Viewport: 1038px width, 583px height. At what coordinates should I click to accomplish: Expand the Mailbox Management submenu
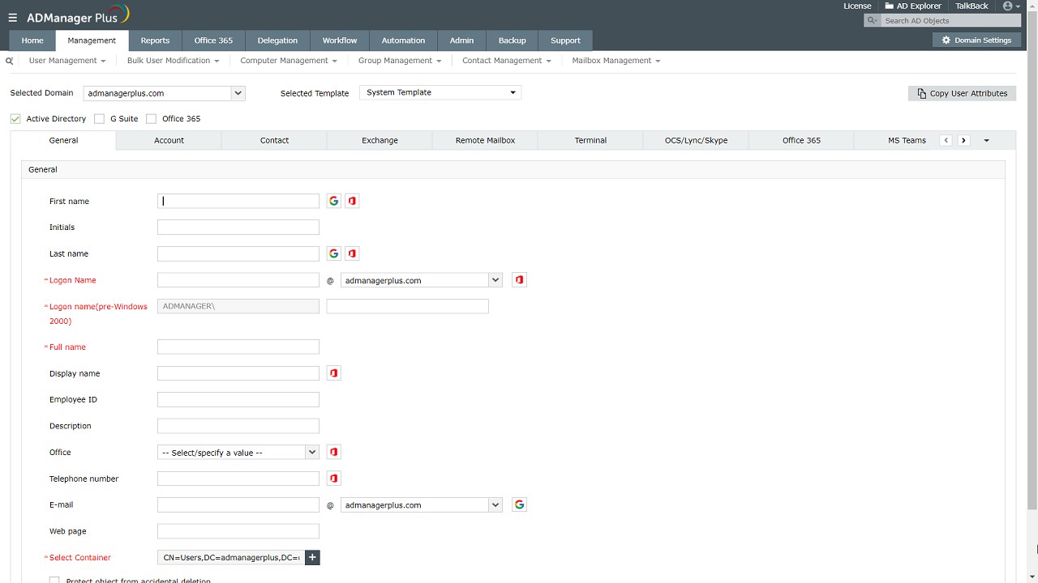point(616,61)
